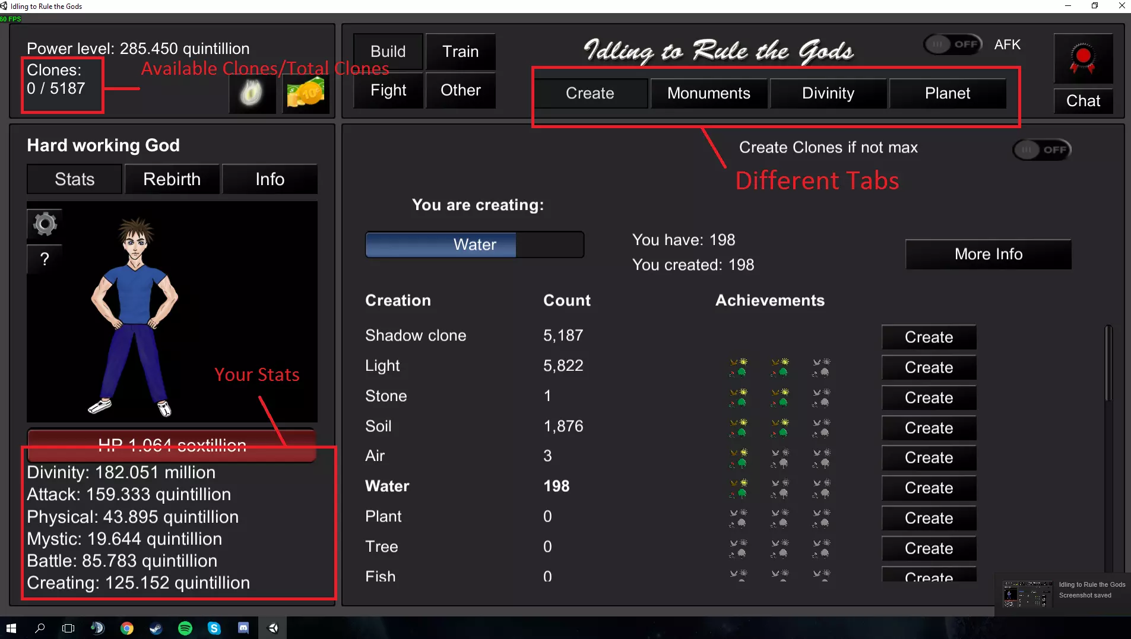Toggle the AFK switch
The width and height of the screenshot is (1131, 639).
953,44
